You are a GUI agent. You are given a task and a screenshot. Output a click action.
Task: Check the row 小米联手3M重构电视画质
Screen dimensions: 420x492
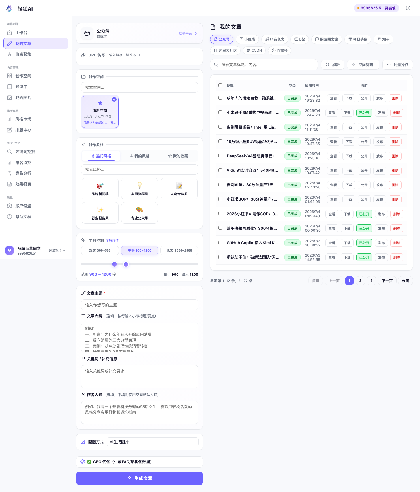point(220,112)
